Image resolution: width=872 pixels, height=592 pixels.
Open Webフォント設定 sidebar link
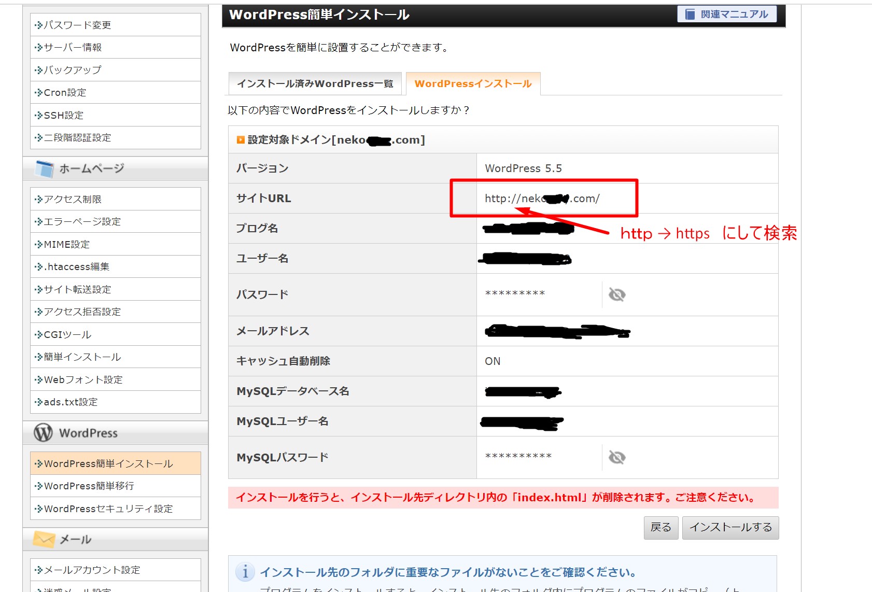pos(116,379)
